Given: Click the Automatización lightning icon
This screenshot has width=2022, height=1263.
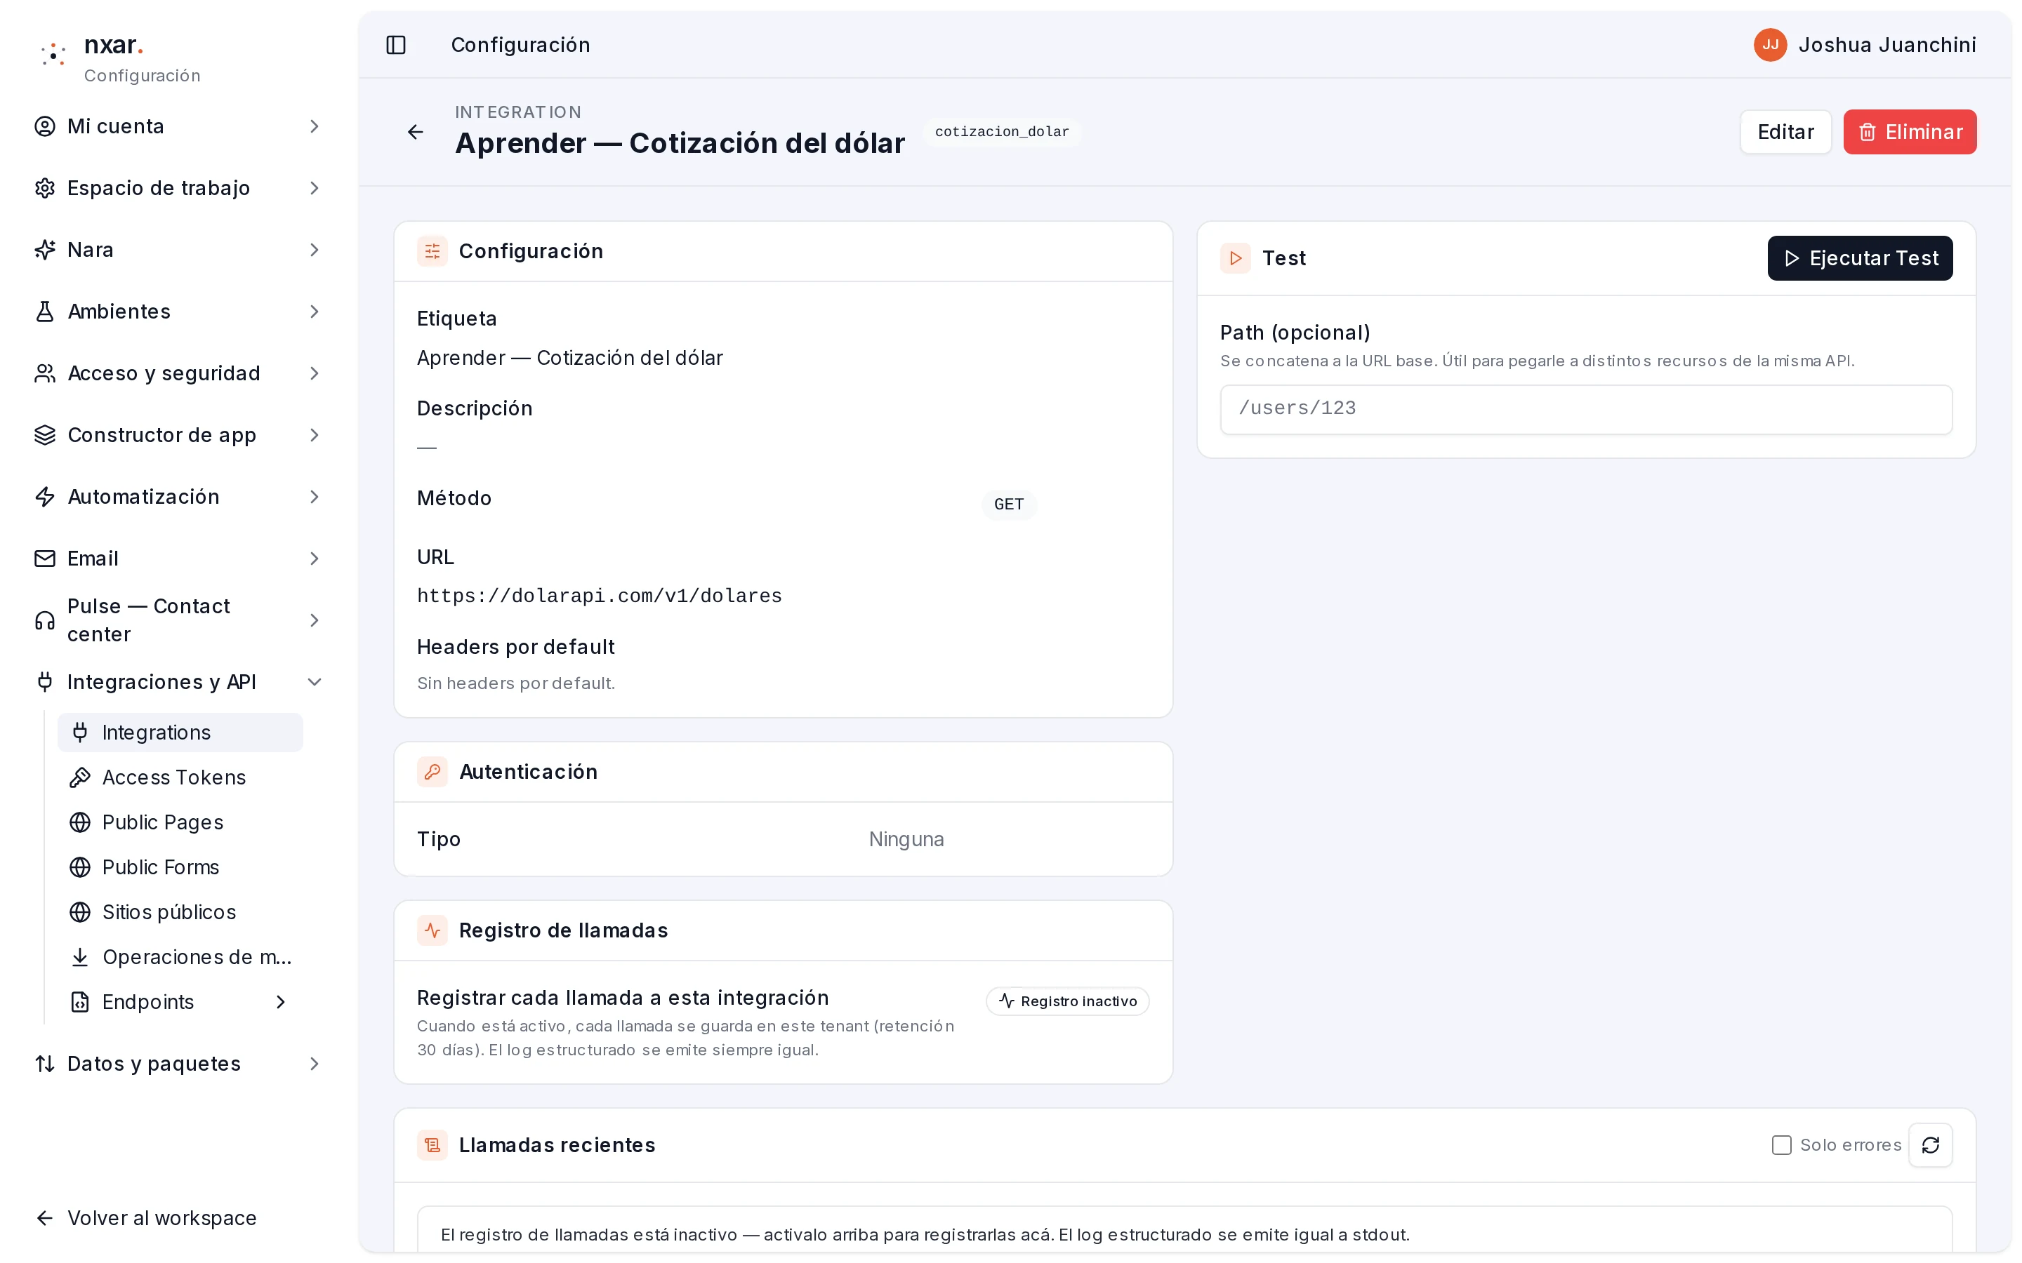Looking at the screenshot, I should click(45, 497).
